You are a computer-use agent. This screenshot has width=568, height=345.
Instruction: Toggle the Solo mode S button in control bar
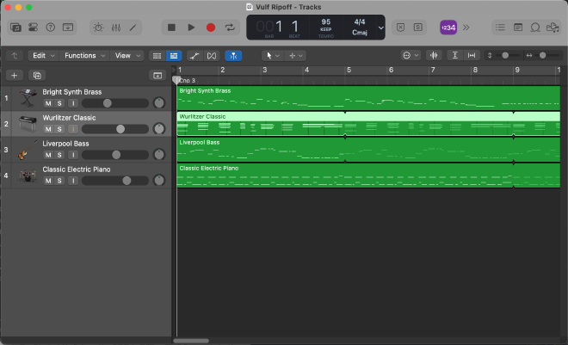coord(417,28)
